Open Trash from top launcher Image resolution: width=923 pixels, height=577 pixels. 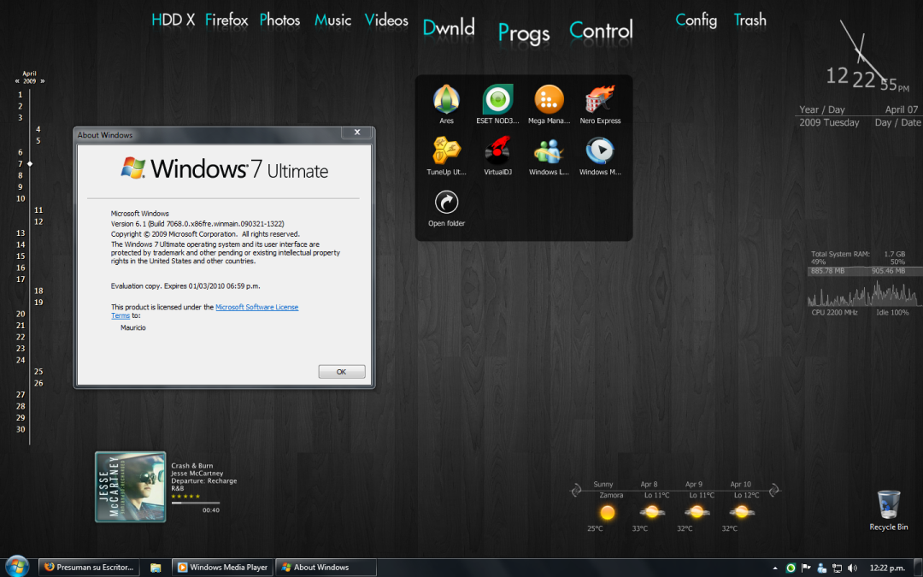pyautogui.click(x=750, y=20)
